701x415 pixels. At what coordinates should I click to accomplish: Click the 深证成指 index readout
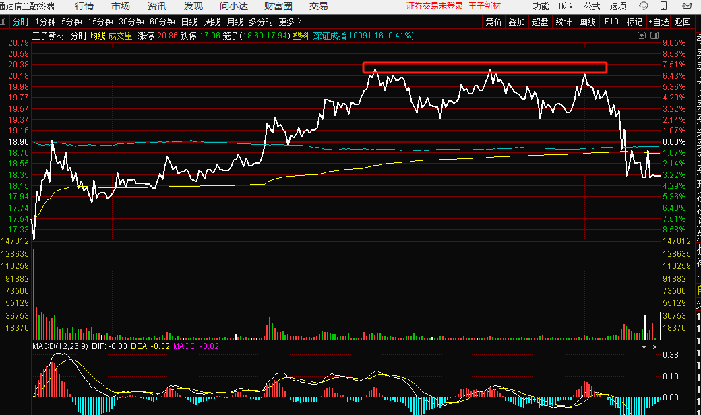click(x=363, y=36)
